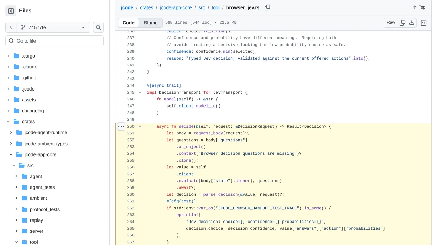Expand the agent folder chevron
This screenshot has width=437, height=245.
point(16,176)
